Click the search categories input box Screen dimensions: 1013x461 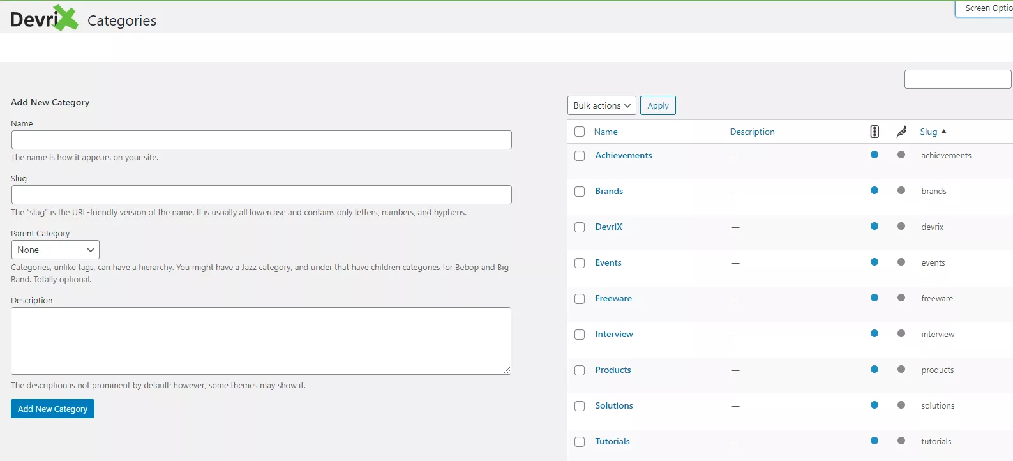[x=958, y=79]
